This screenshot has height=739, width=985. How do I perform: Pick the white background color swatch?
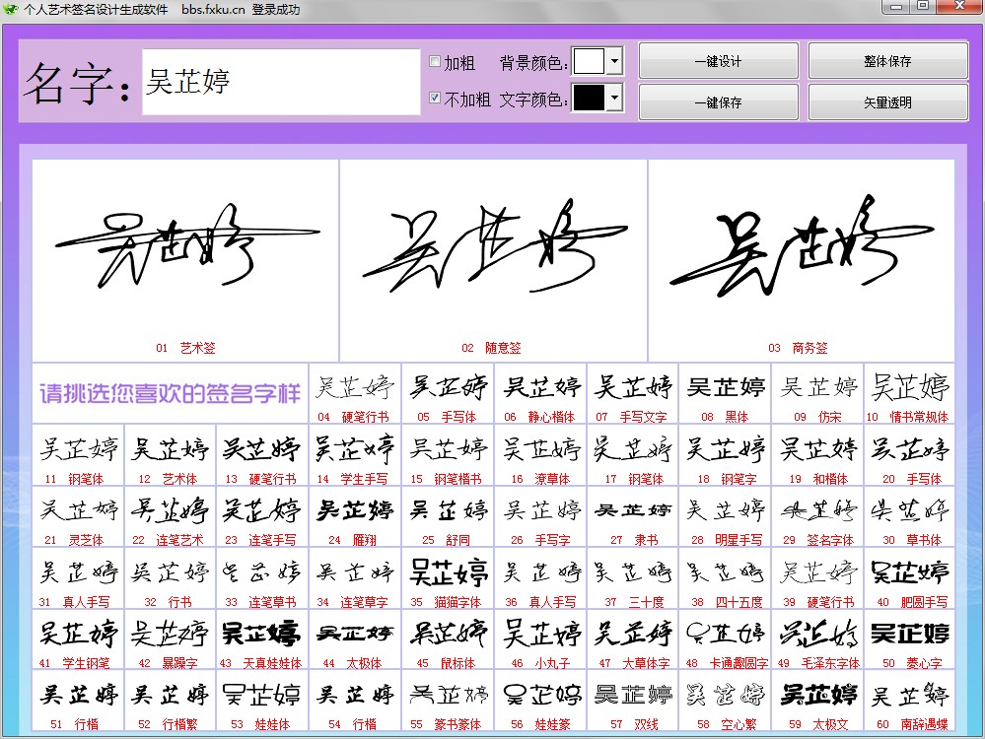coord(590,61)
